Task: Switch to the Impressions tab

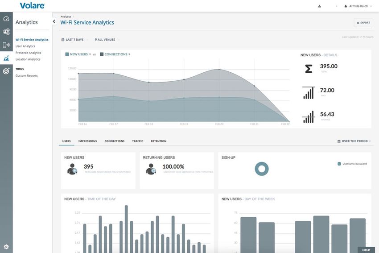Action: 87,141
